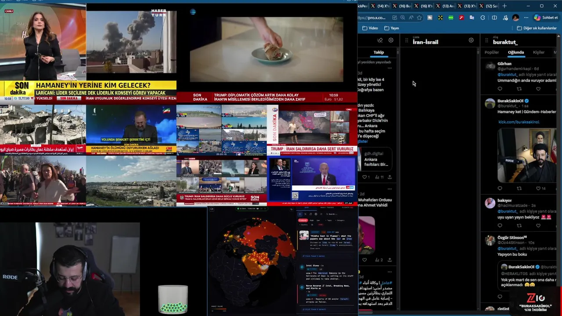Viewport: 562px width, 316px height.
Task: Switch to the "(12) Sa" browser tab
Action: coord(488,6)
